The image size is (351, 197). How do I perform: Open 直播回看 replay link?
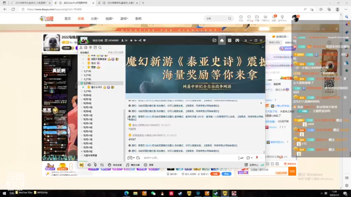click(280, 36)
